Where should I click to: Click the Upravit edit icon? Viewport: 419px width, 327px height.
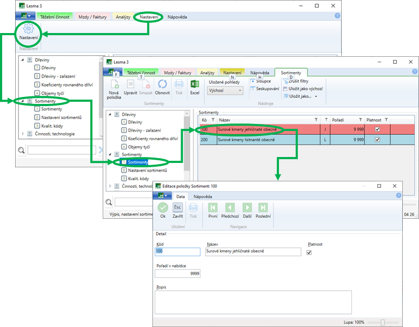pos(130,84)
